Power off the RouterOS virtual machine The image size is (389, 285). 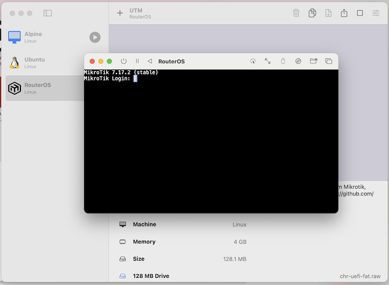pos(124,61)
